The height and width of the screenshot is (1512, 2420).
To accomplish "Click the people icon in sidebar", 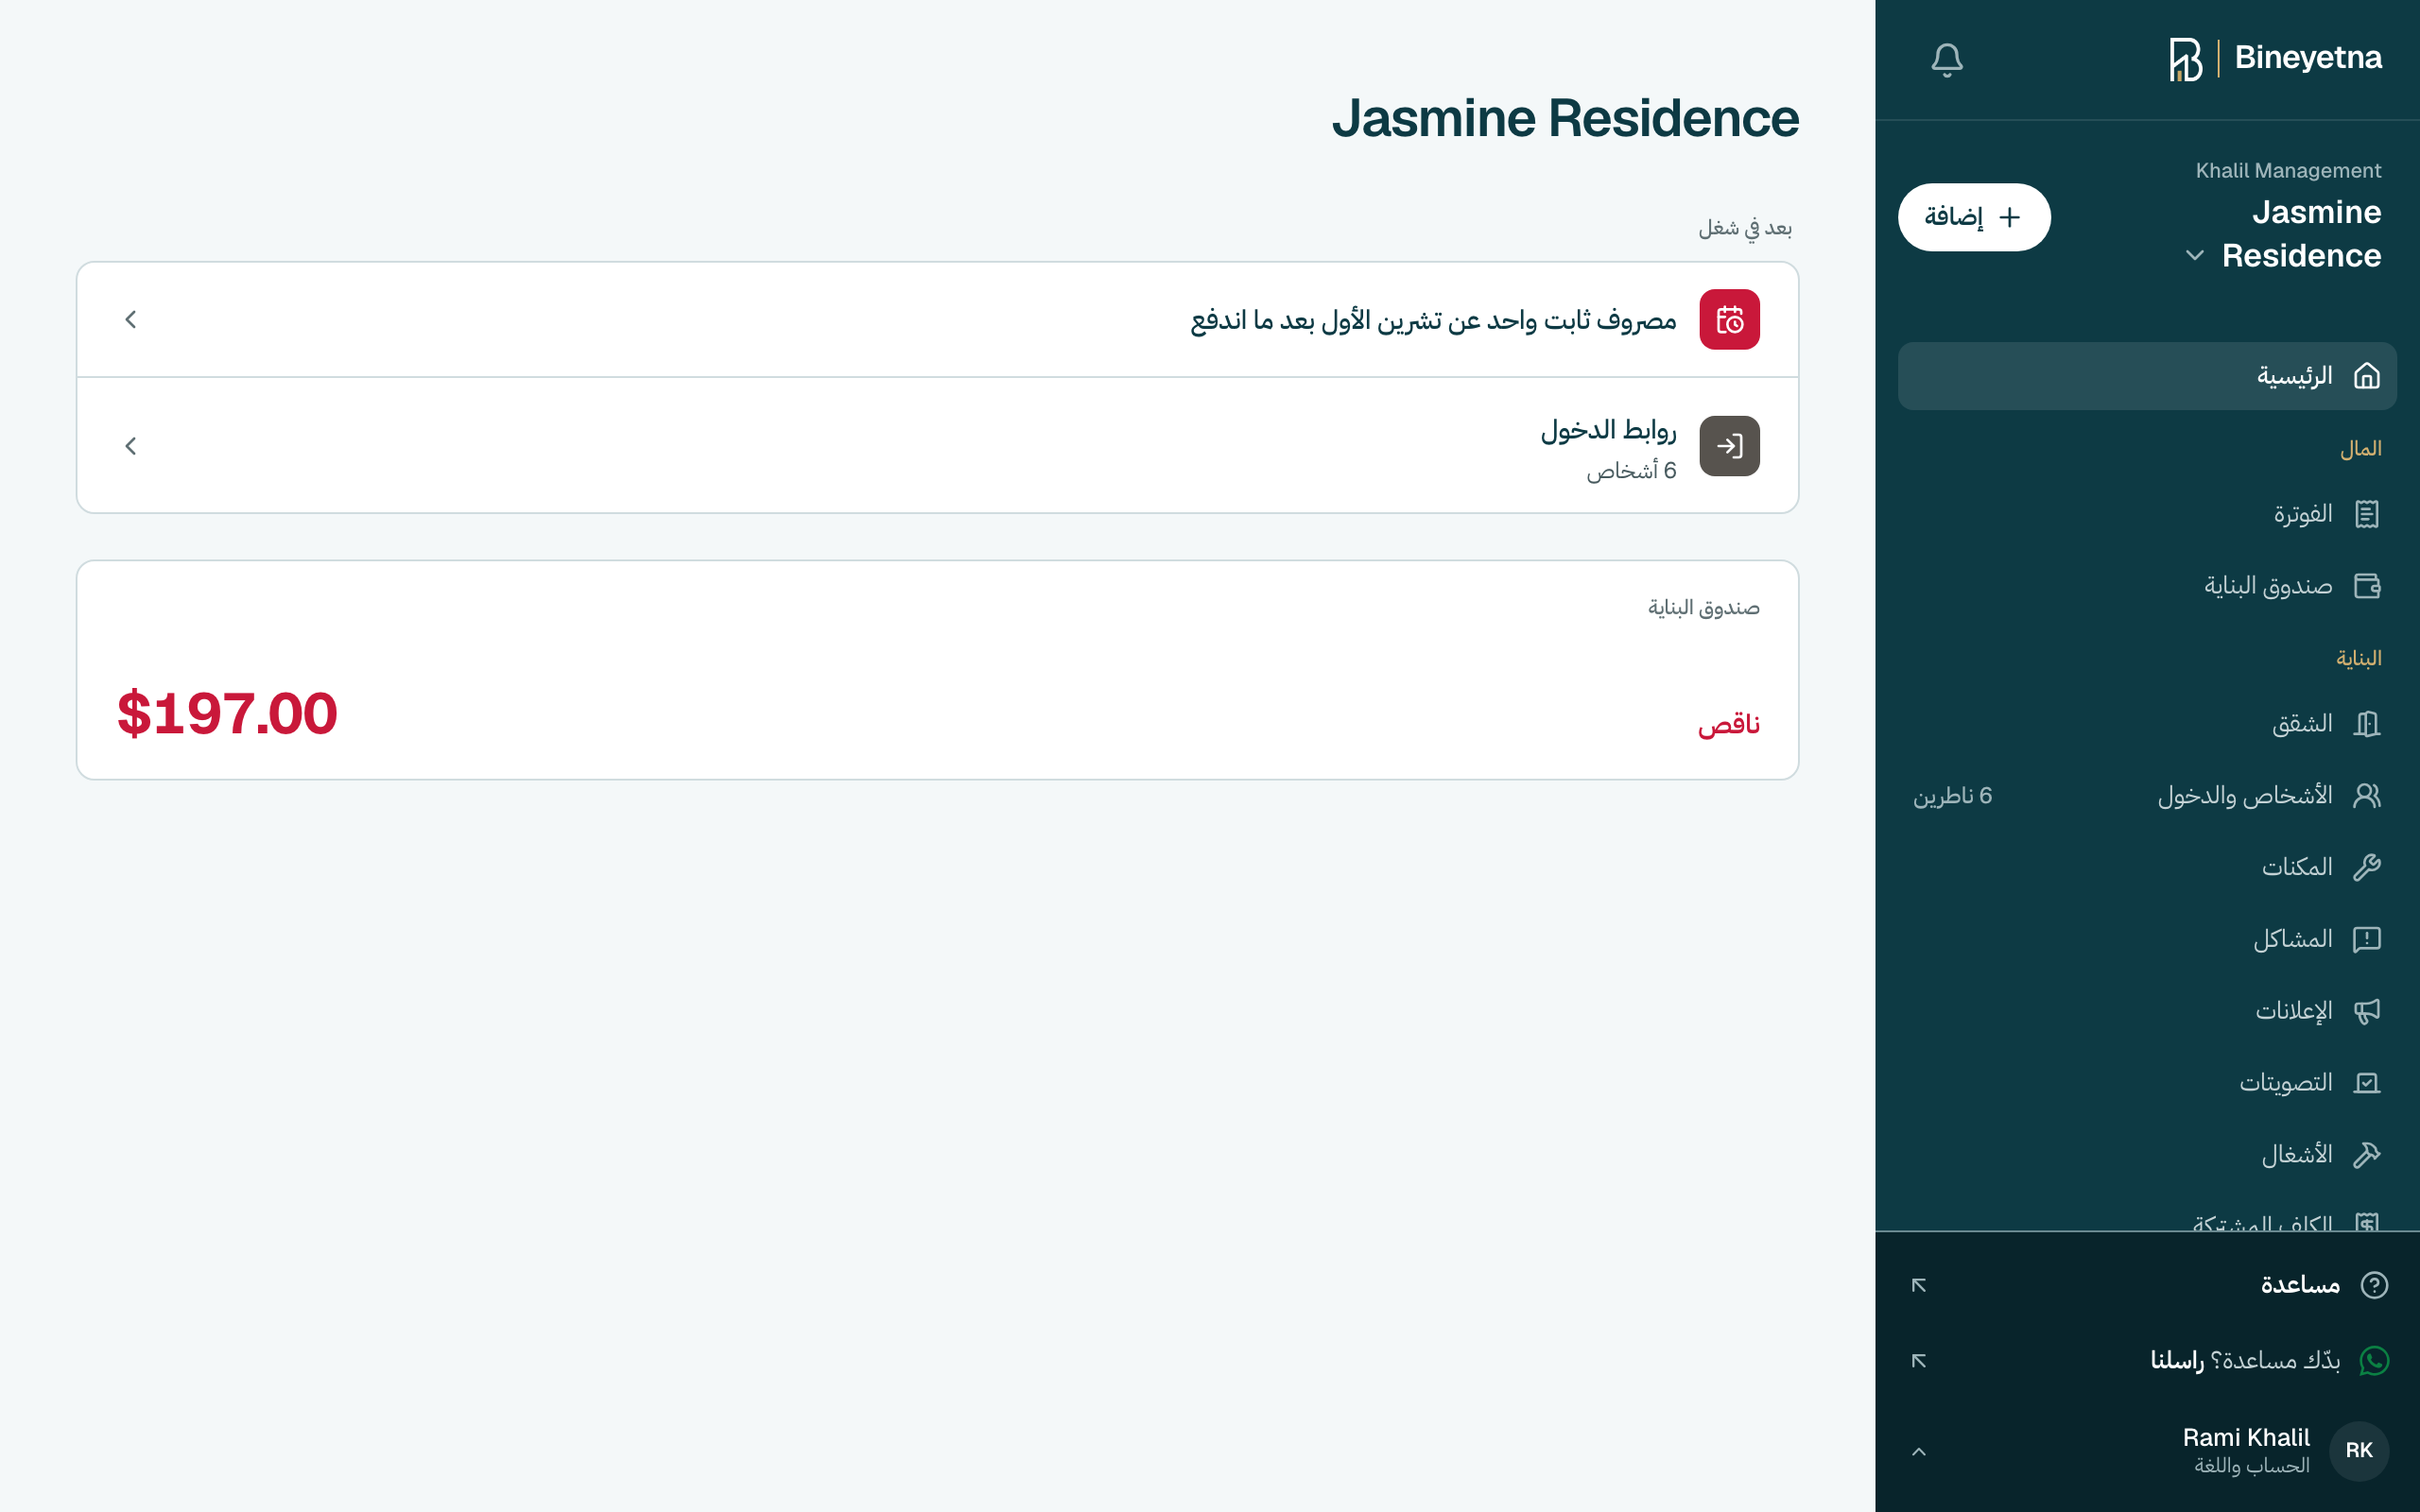I will [2366, 796].
